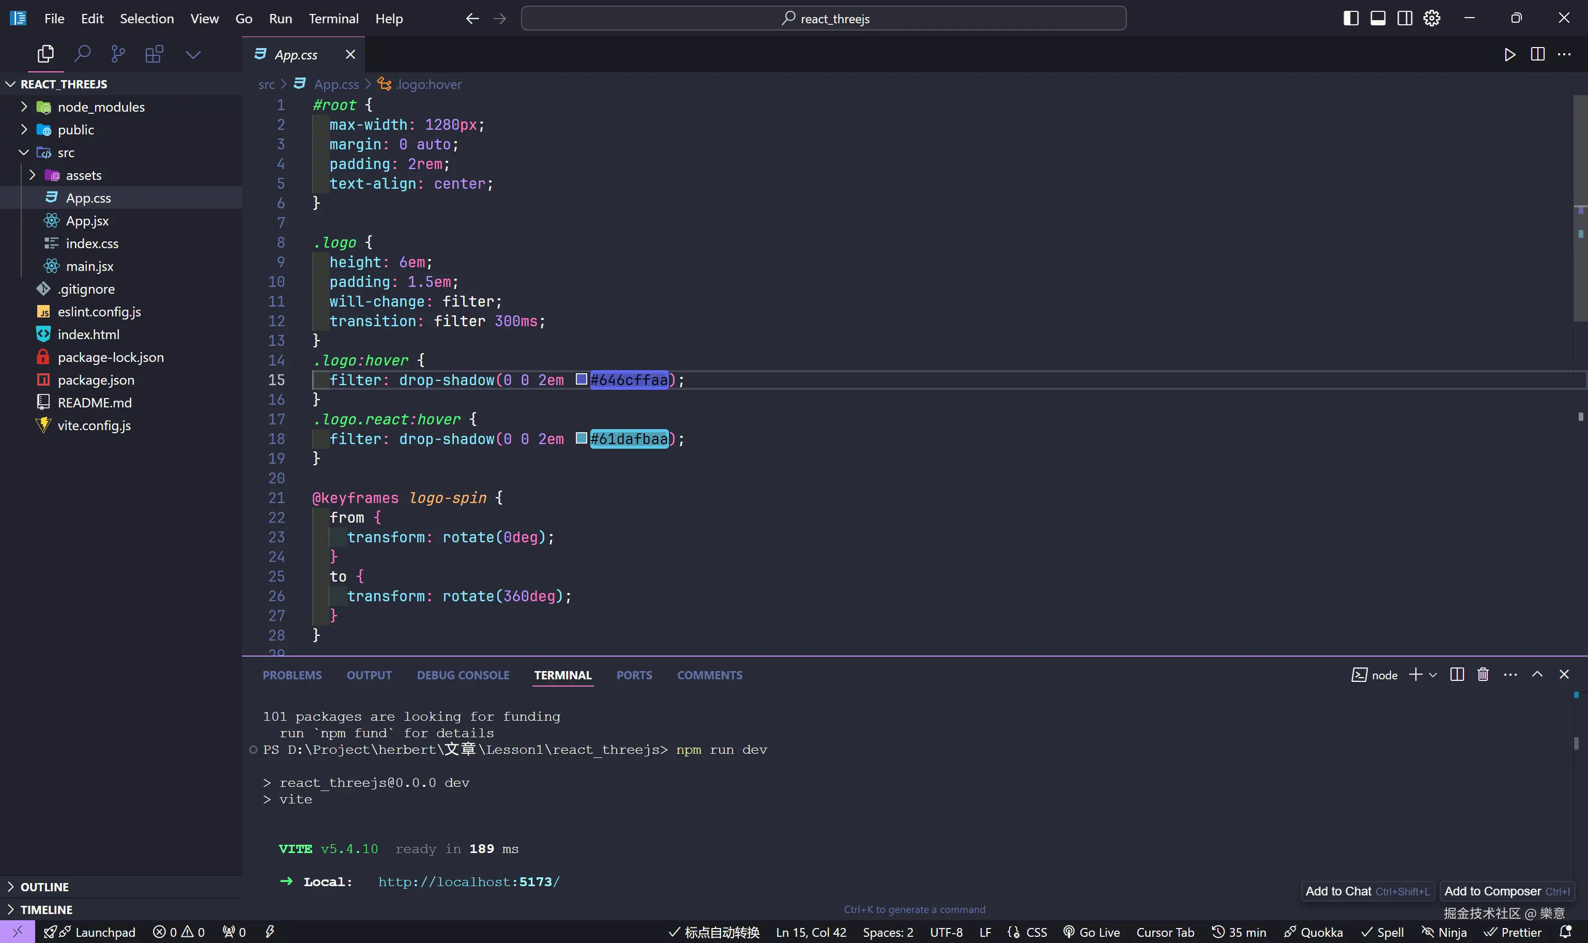Open the File menu

point(54,19)
